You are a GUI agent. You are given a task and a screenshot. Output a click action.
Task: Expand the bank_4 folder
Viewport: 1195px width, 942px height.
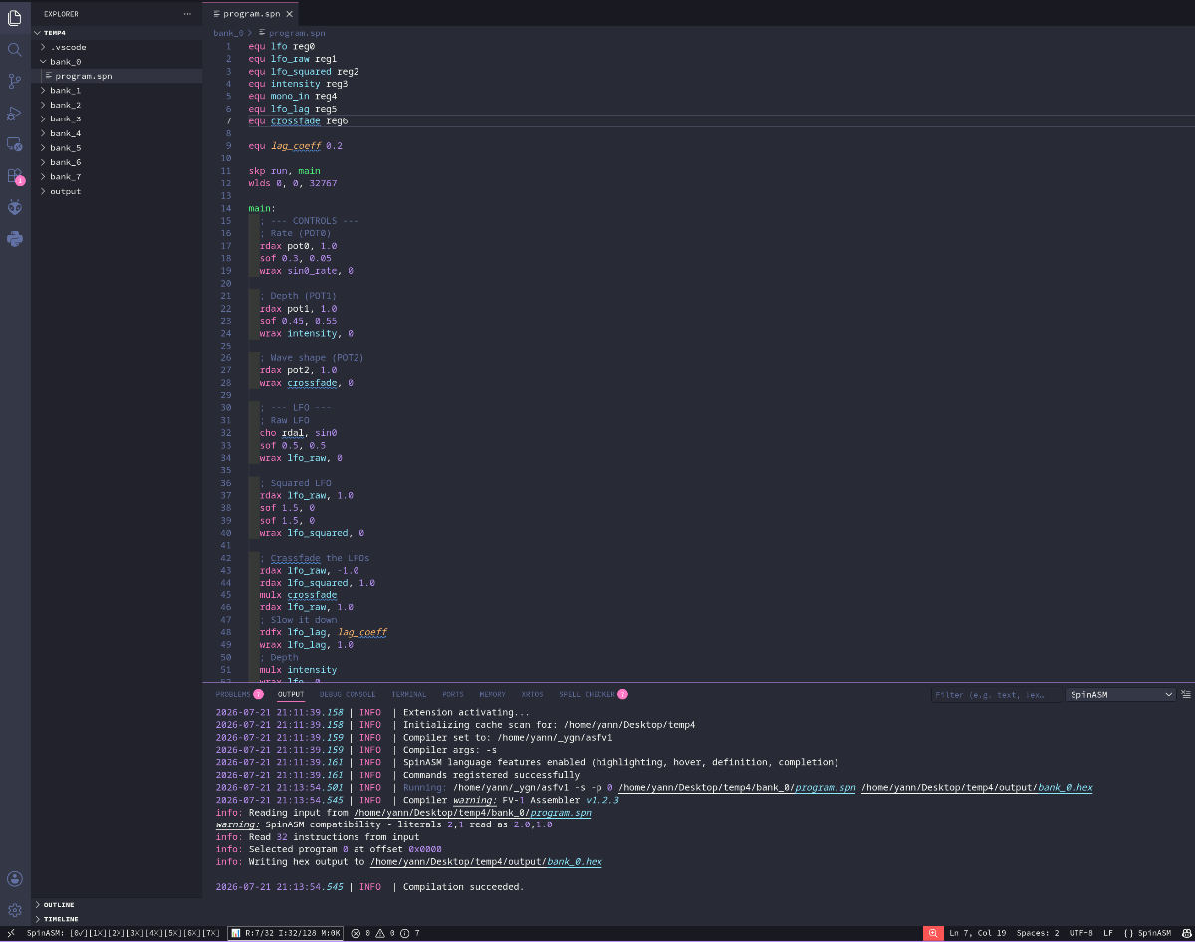118,133
